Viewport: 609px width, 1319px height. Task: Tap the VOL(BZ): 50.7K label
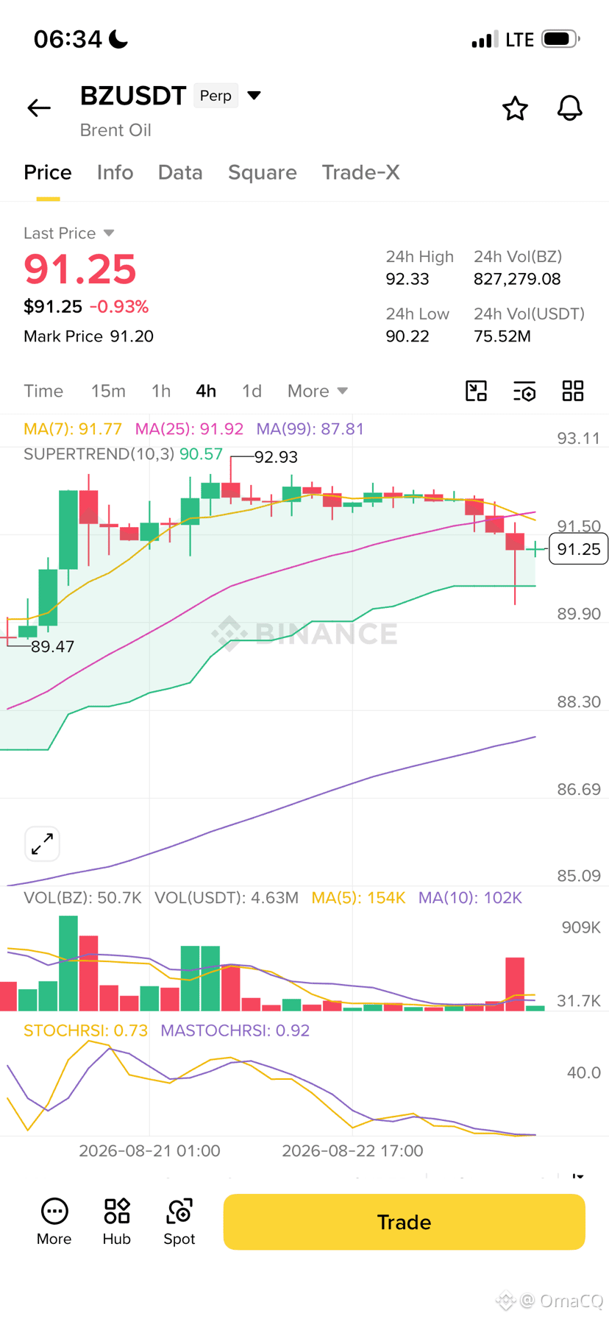(x=82, y=897)
